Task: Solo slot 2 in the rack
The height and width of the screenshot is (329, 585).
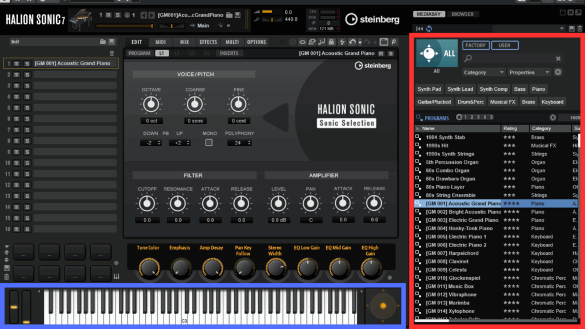Action: [26, 75]
